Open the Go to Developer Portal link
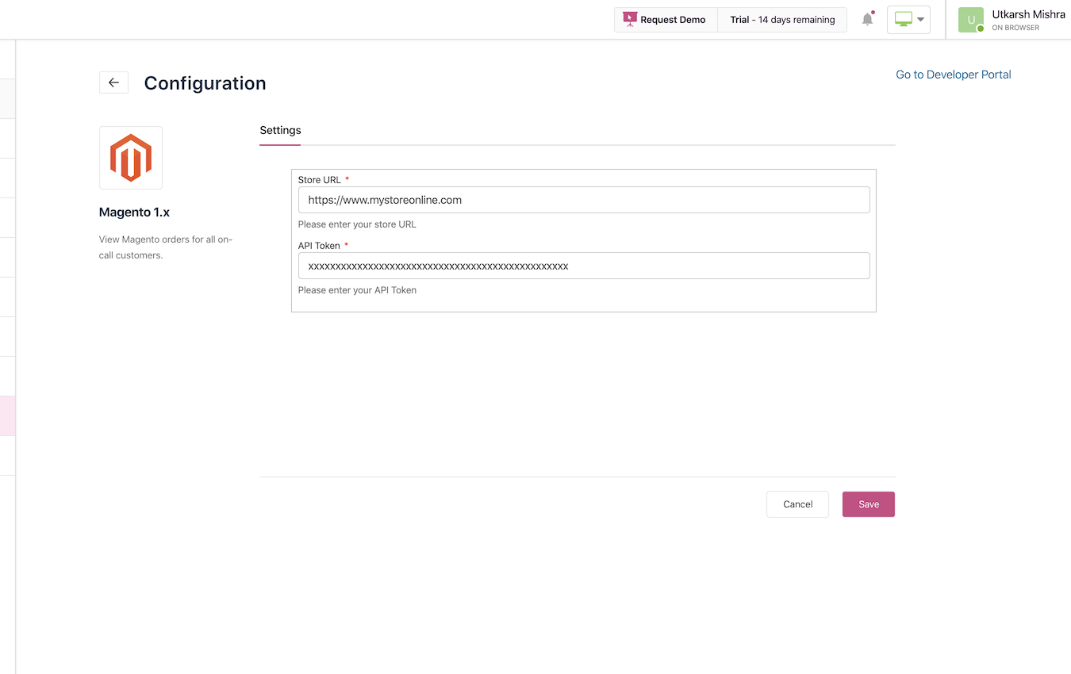The width and height of the screenshot is (1071, 674). (x=953, y=74)
